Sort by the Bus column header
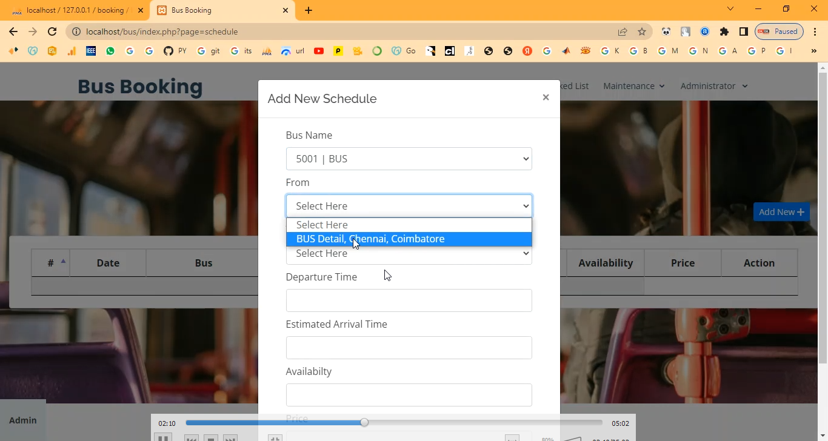 [204, 263]
